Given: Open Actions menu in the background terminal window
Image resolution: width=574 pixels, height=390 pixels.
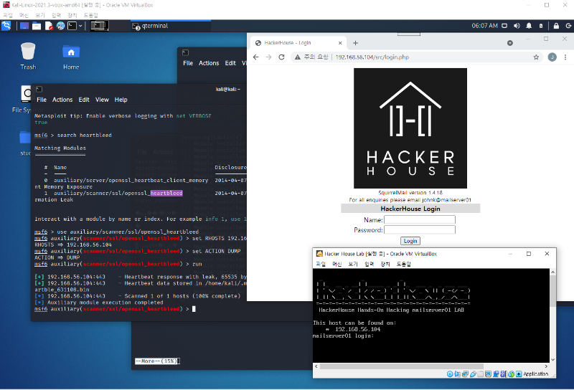Looking at the screenshot, I should [x=209, y=63].
